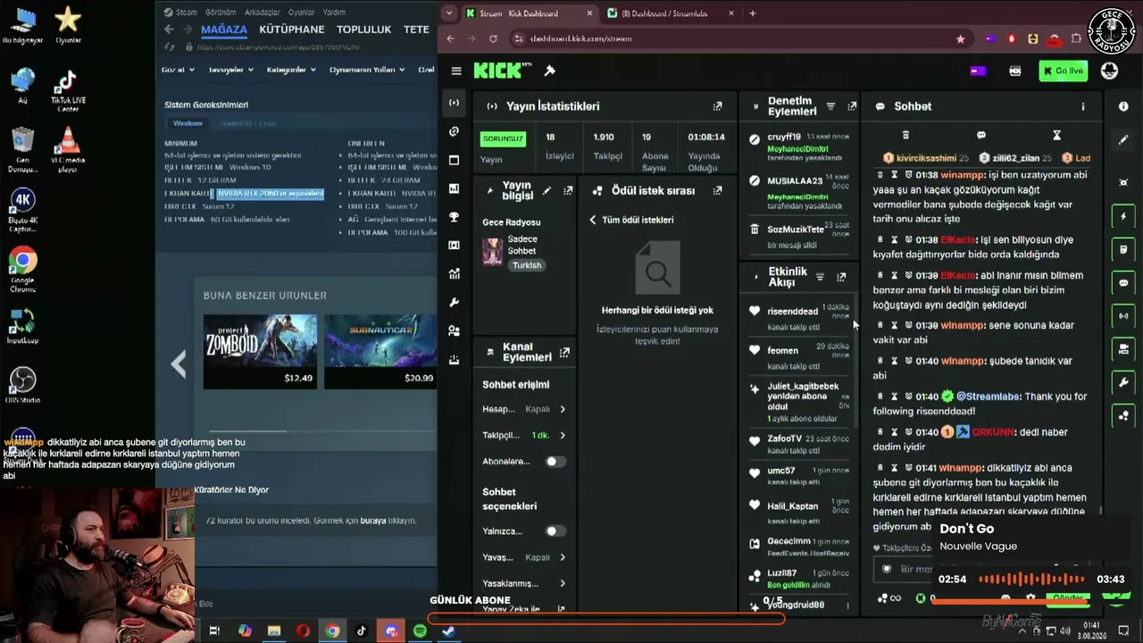Open the Subnautica 2 game thumbnail
The image size is (1143, 643).
pos(380,351)
